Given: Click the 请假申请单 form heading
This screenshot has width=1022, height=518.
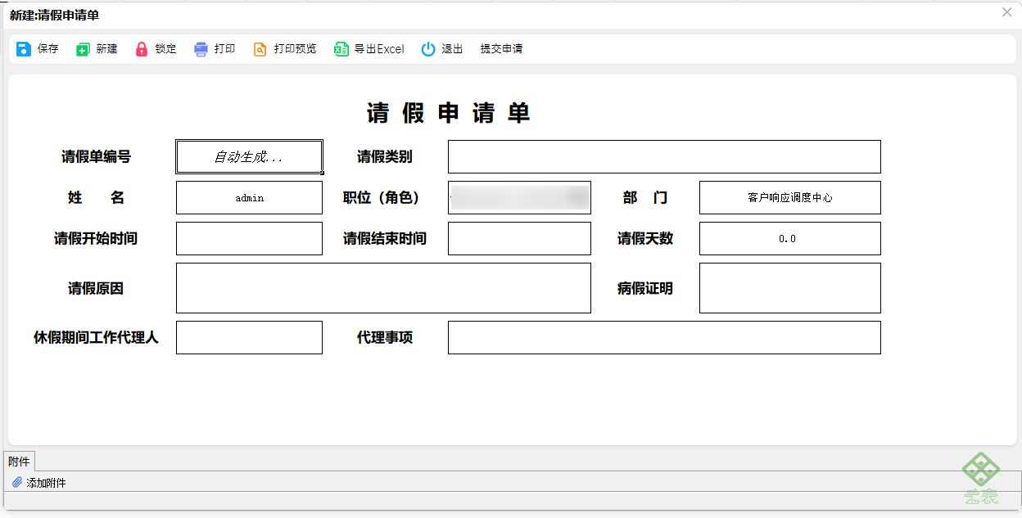Looking at the screenshot, I should [x=449, y=113].
